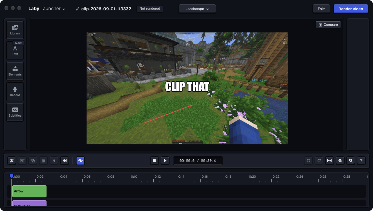Click the Compare button

pos(328,25)
